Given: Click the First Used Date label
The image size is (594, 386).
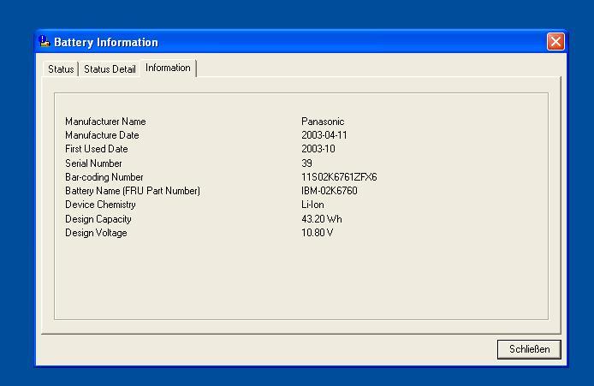Looking at the screenshot, I should 96,149.
